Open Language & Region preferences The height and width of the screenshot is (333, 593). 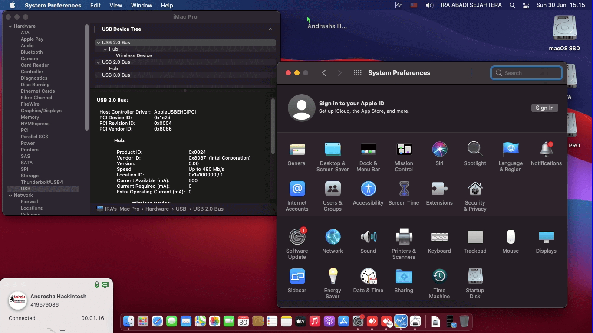[x=511, y=157]
